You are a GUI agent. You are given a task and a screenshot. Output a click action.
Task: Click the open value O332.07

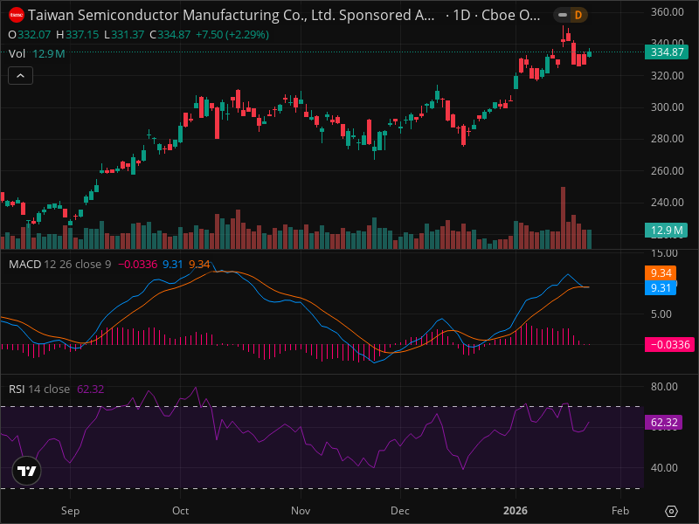pos(30,35)
